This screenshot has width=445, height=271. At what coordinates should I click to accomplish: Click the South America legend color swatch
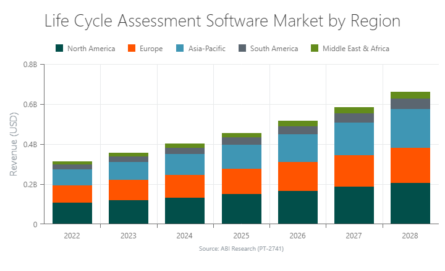242,48
